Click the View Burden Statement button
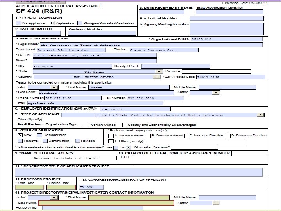This screenshot has height=211, width=281. pos(41,2)
